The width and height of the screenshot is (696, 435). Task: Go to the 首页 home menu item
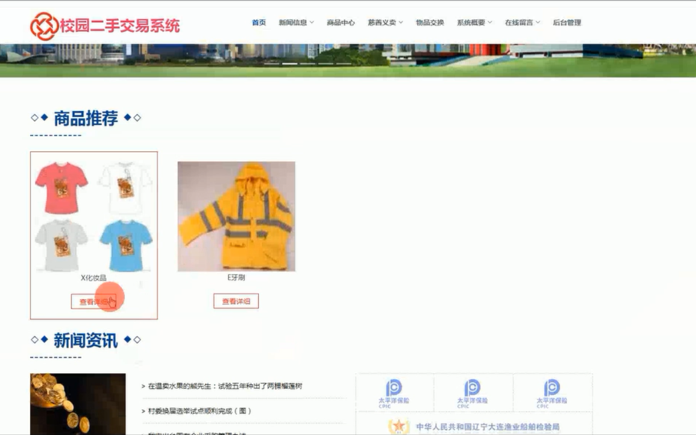259,22
